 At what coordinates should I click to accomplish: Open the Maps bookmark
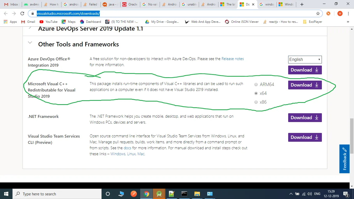[x=68, y=22]
